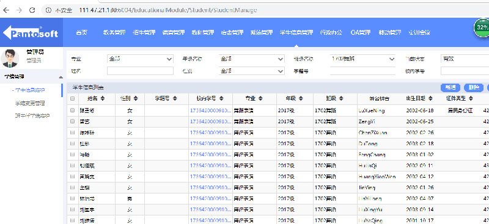Go back using the browser back arrow

point(6,10)
